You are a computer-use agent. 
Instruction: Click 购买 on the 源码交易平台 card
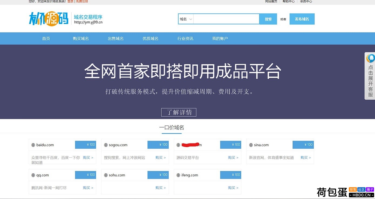(233, 158)
